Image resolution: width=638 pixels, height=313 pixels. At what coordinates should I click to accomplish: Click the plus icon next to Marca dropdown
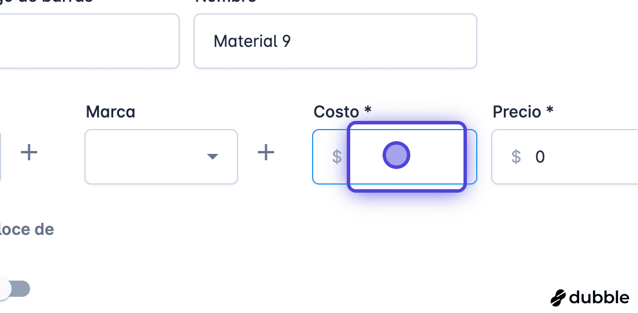[x=266, y=153]
